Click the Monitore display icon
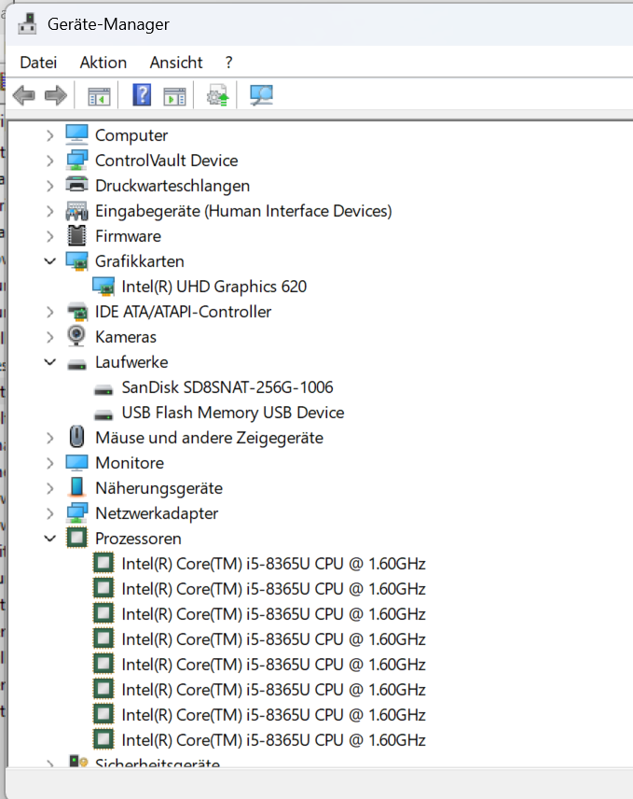Viewport: 633px width, 799px height. pyautogui.click(x=76, y=463)
